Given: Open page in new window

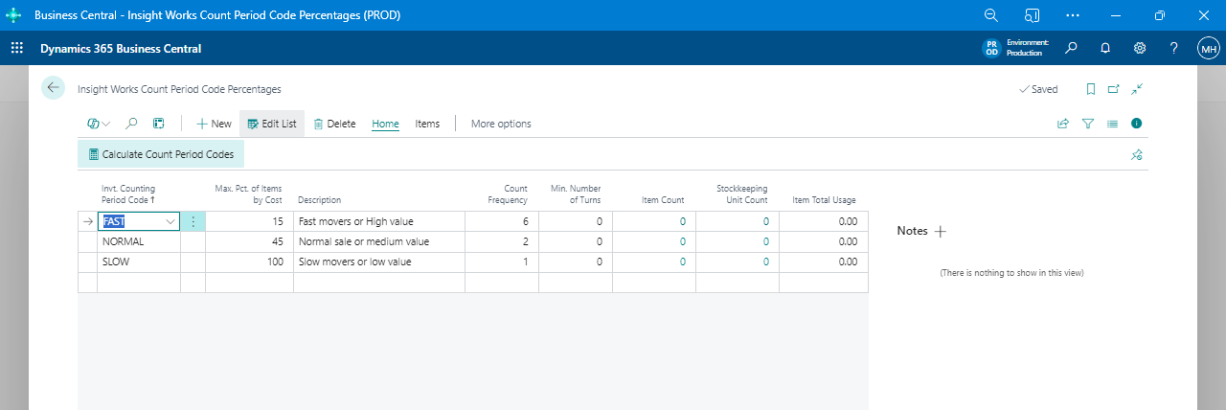Looking at the screenshot, I should coord(1113,89).
